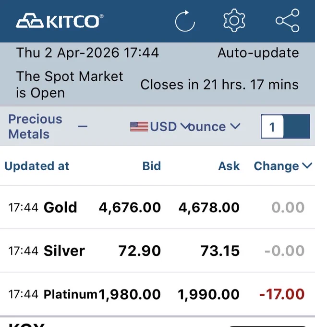
Task: Tap the blue quantity toggle area
Action: (297, 126)
